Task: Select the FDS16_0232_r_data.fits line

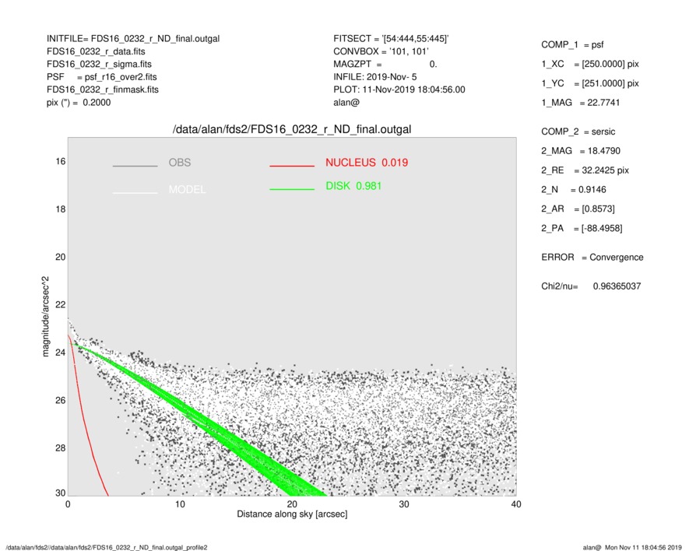Action: 96,51
